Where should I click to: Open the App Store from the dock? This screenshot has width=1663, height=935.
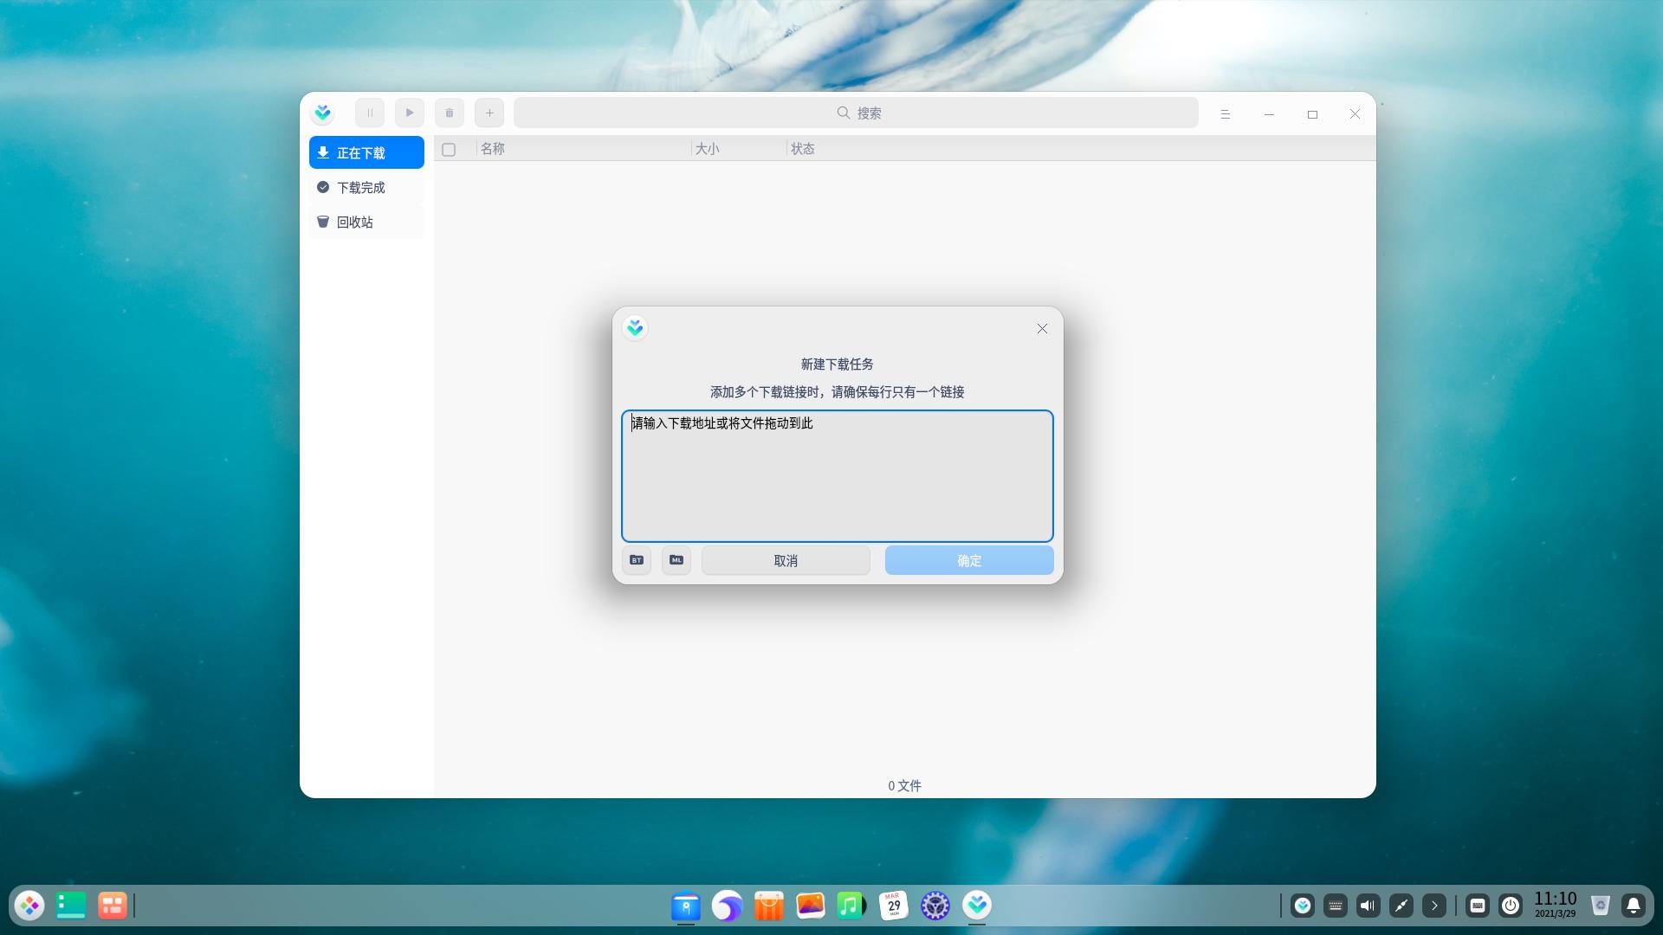click(x=769, y=906)
